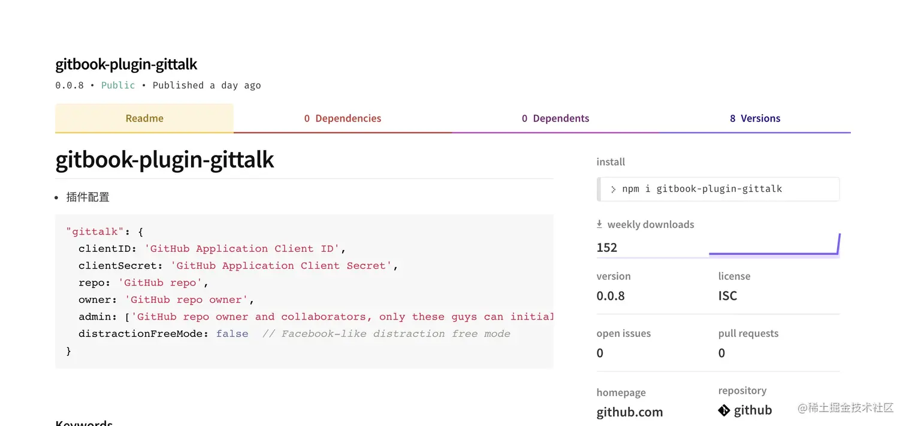Click the ISC license value
The height and width of the screenshot is (426, 906).
point(727,296)
